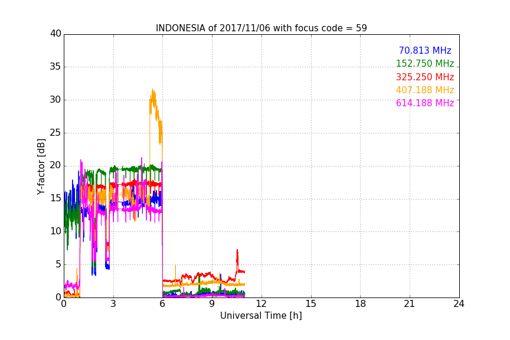Click the x-axis tick label 6

pos(163,304)
